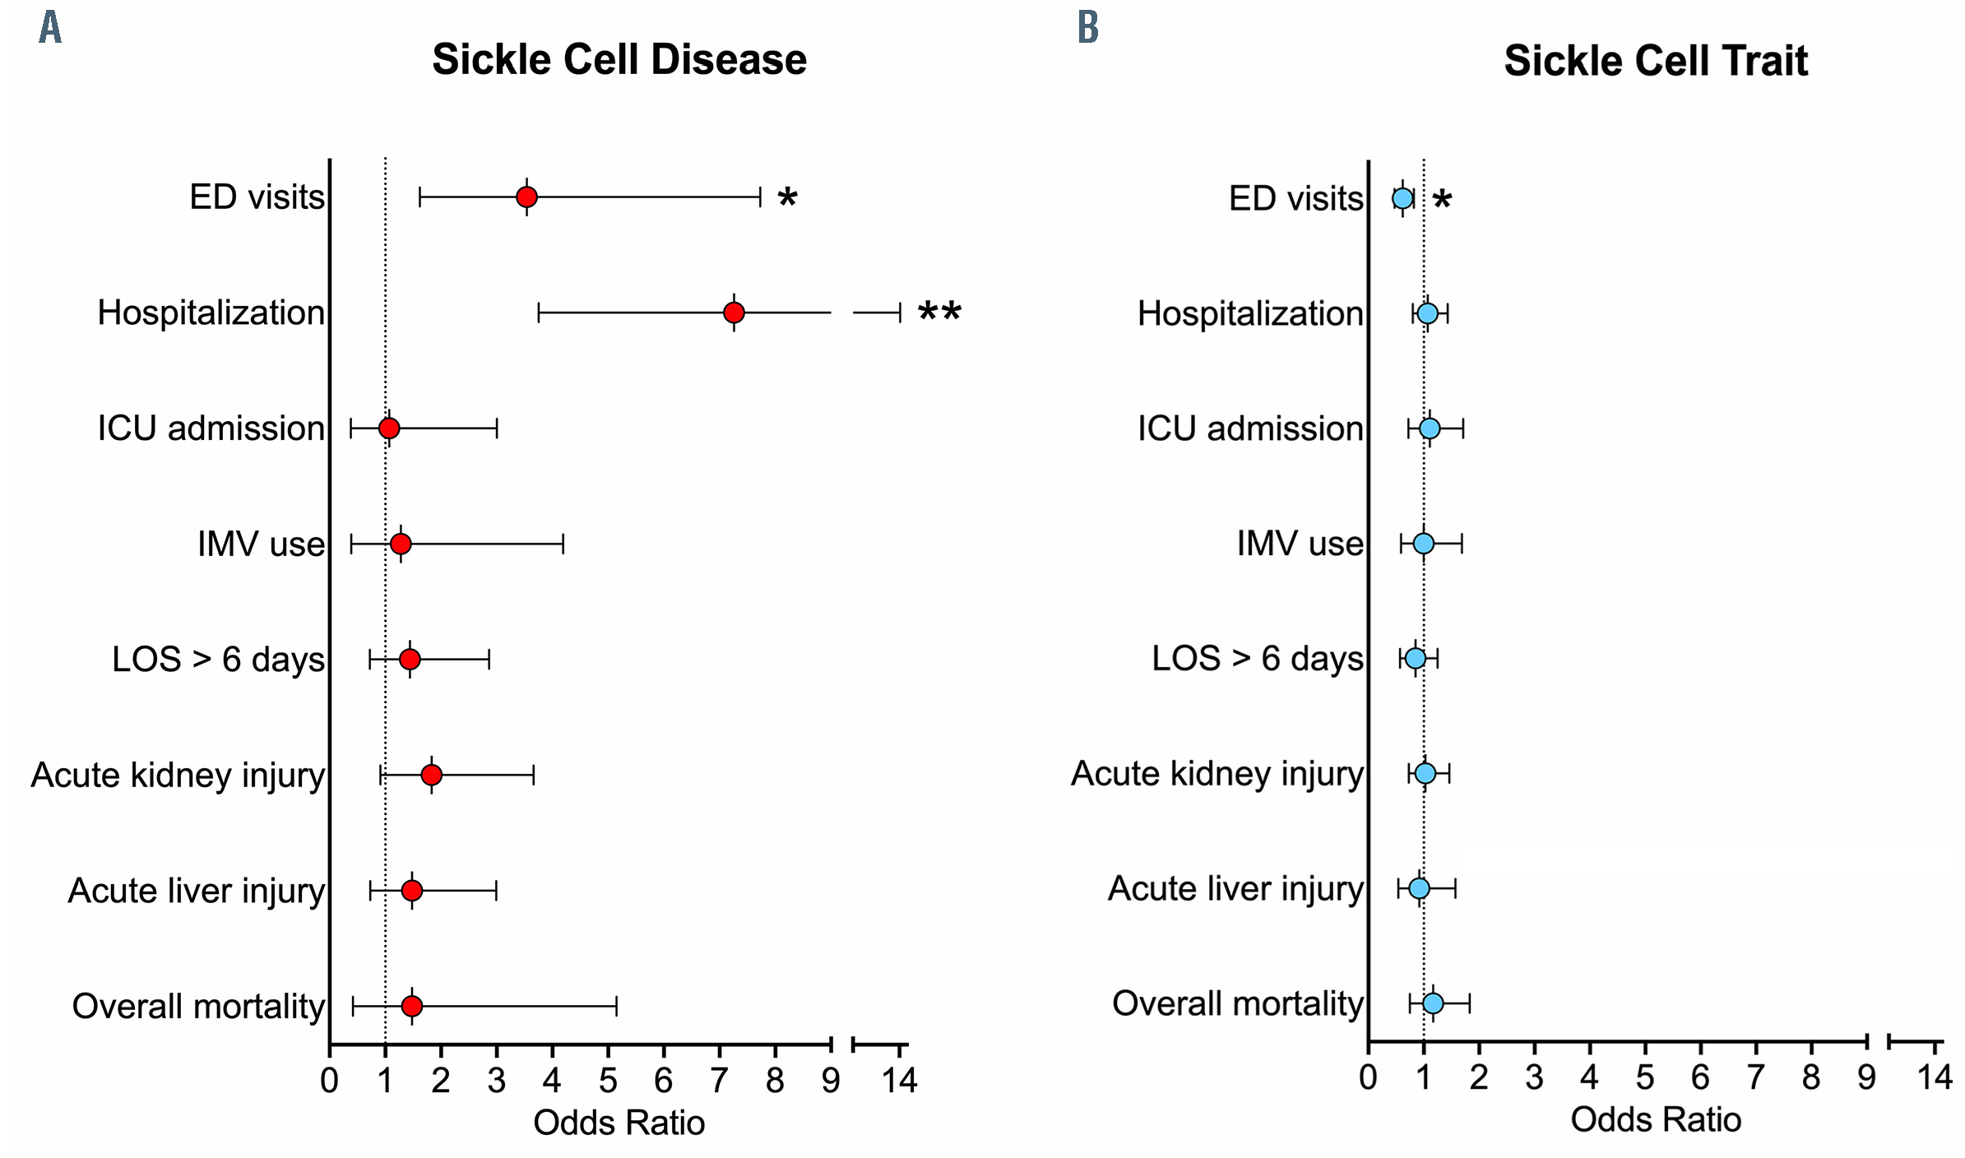This screenshot has width=1965, height=1158.
Task: Click the LOS > 6 days label in panel A
Action: [x=218, y=660]
